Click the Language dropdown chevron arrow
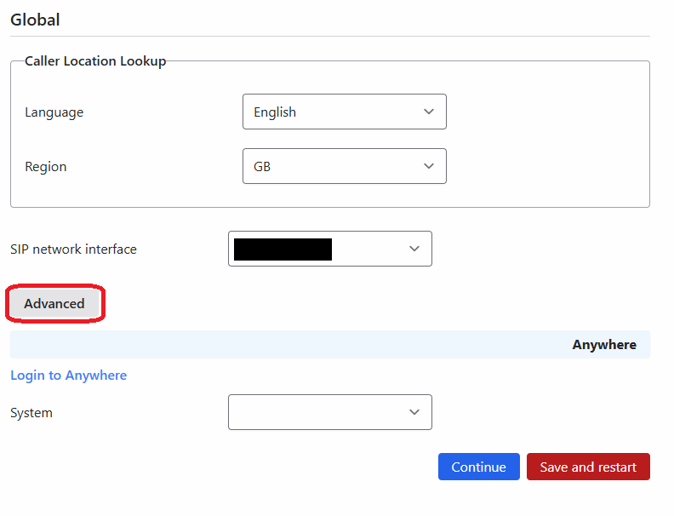674x516 pixels. 429,112
